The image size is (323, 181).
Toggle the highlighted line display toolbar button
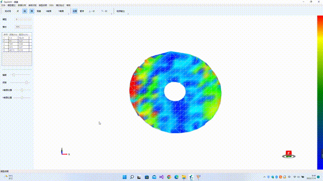(25, 11)
